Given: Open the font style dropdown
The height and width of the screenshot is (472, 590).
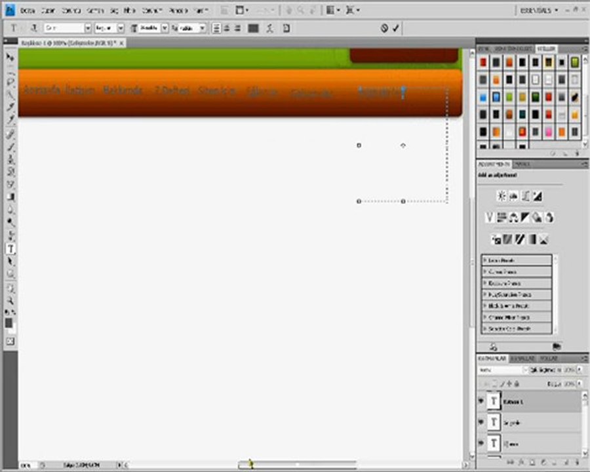Looking at the screenshot, I should coord(121,28).
